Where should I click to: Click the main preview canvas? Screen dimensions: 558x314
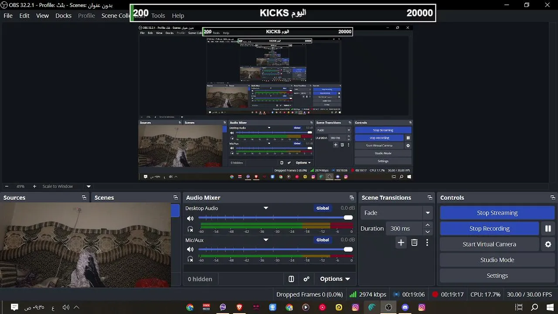[276, 102]
